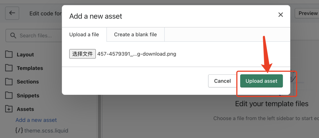Click the Upload asset button
Image resolution: width=319 pixels, height=138 pixels.
tap(261, 81)
